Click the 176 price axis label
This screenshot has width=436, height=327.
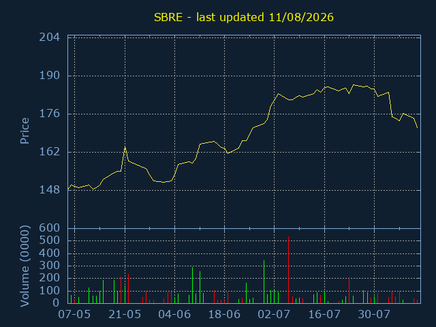pyautogui.click(x=50, y=114)
